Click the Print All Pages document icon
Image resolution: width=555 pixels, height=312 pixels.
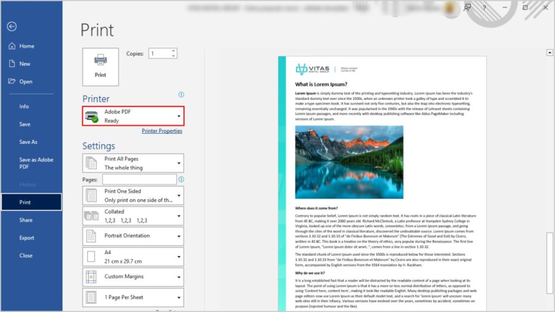91,163
